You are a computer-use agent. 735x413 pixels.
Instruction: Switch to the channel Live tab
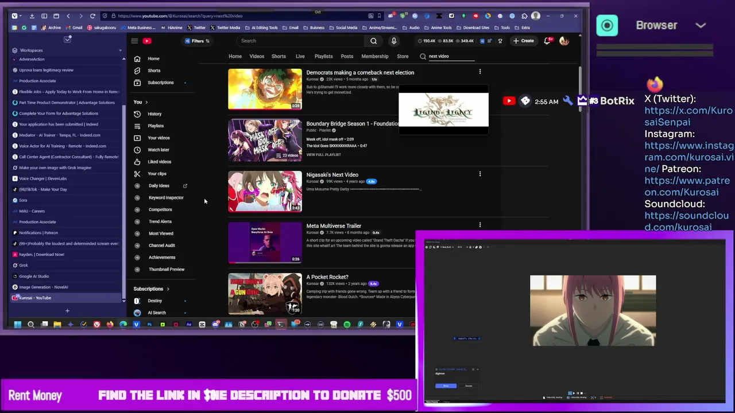pyautogui.click(x=300, y=56)
